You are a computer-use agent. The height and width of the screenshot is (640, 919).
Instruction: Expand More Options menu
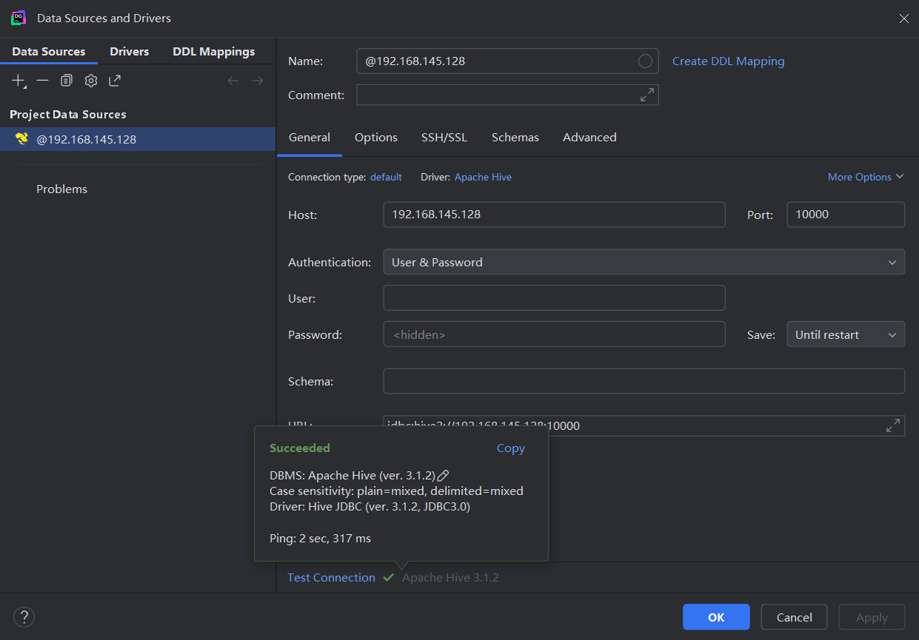tap(866, 177)
